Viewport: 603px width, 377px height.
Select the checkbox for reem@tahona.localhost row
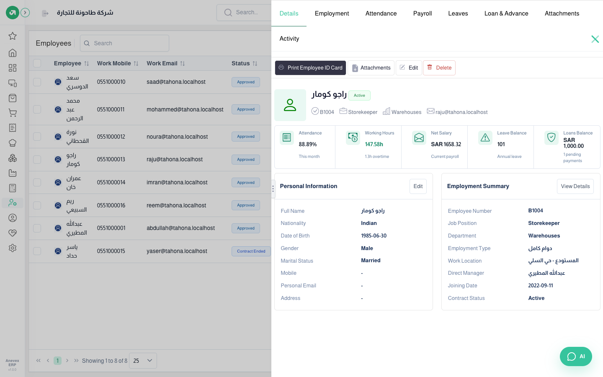pyautogui.click(x=37, y=205)
